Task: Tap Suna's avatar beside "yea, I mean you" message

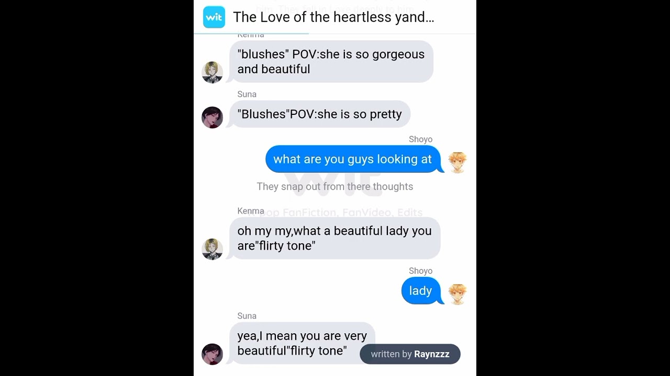Action: coord(212,354)
